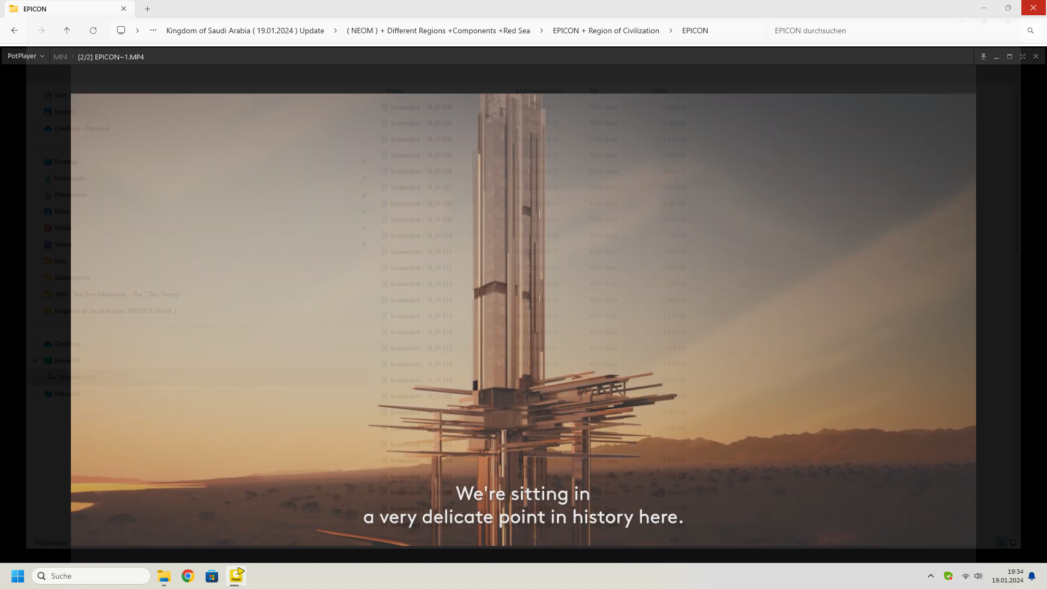The image size is (1047, 589).
Task: Expand chevron next to the monitor icon
Action: (x=137, y=31)
